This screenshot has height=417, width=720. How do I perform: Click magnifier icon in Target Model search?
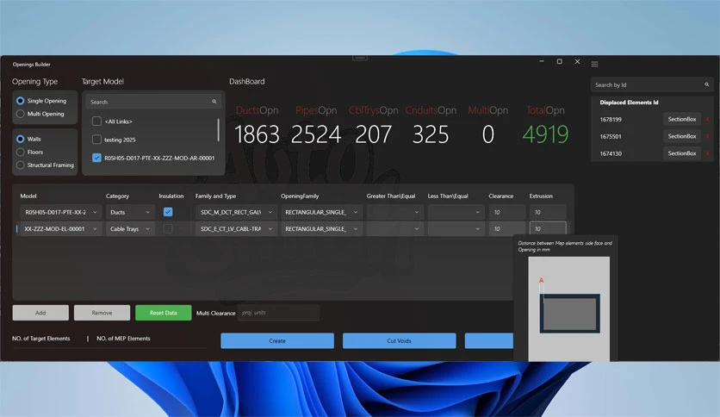[x=214, y=102]
